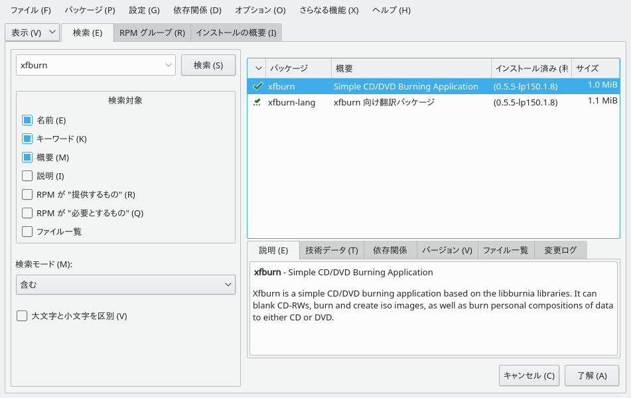Click the 1.1 MiB size cell
Viewport: 631px width, 398px height.
coord(602,101)
